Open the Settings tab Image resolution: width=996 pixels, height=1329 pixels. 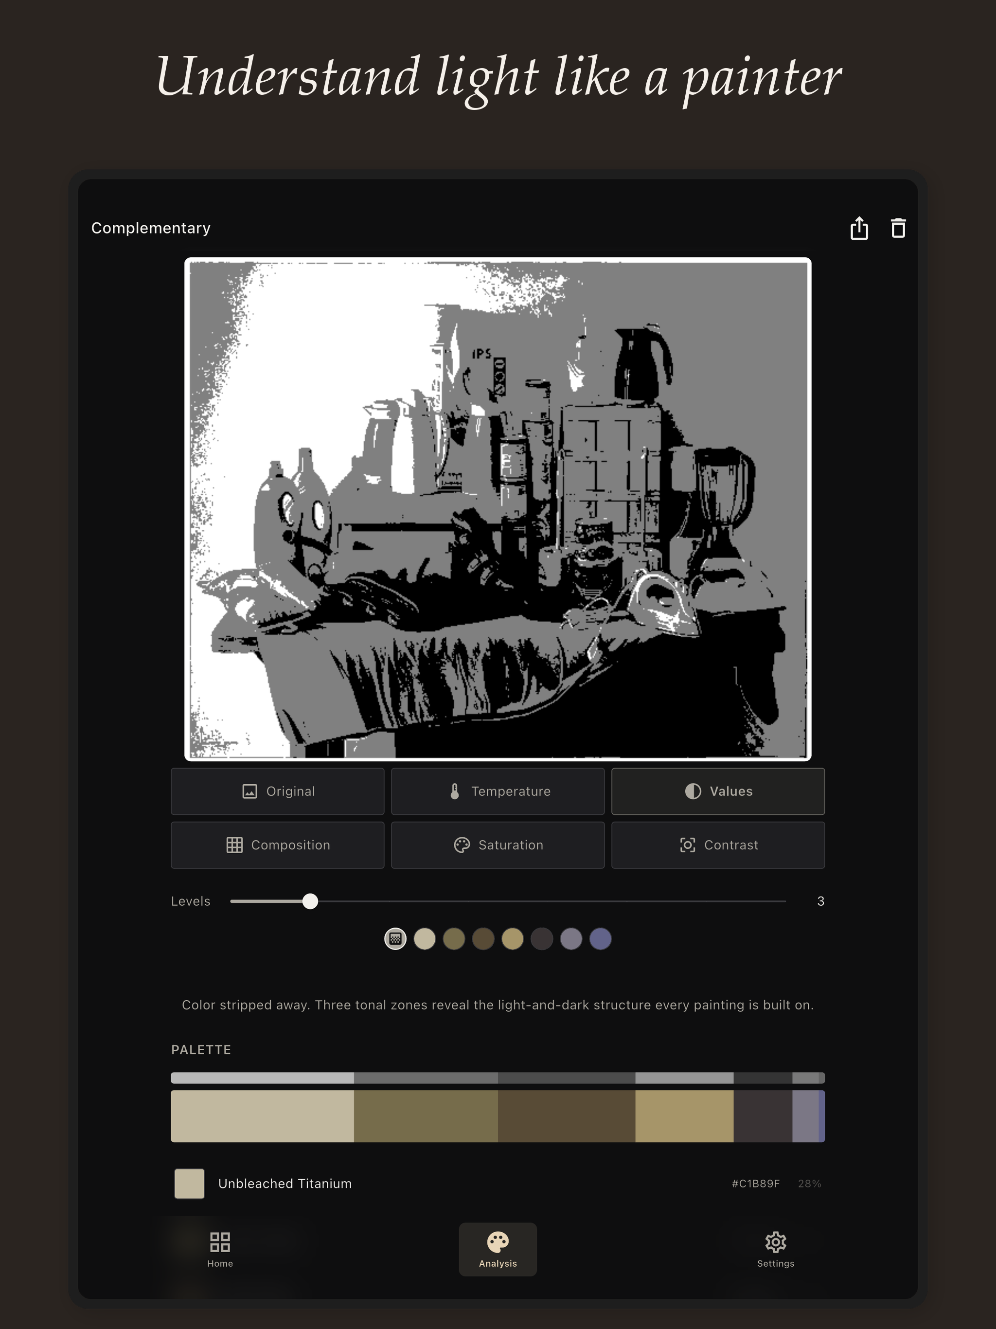coord(776,1249)
